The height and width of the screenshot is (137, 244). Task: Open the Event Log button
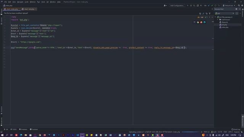point(236,129)
